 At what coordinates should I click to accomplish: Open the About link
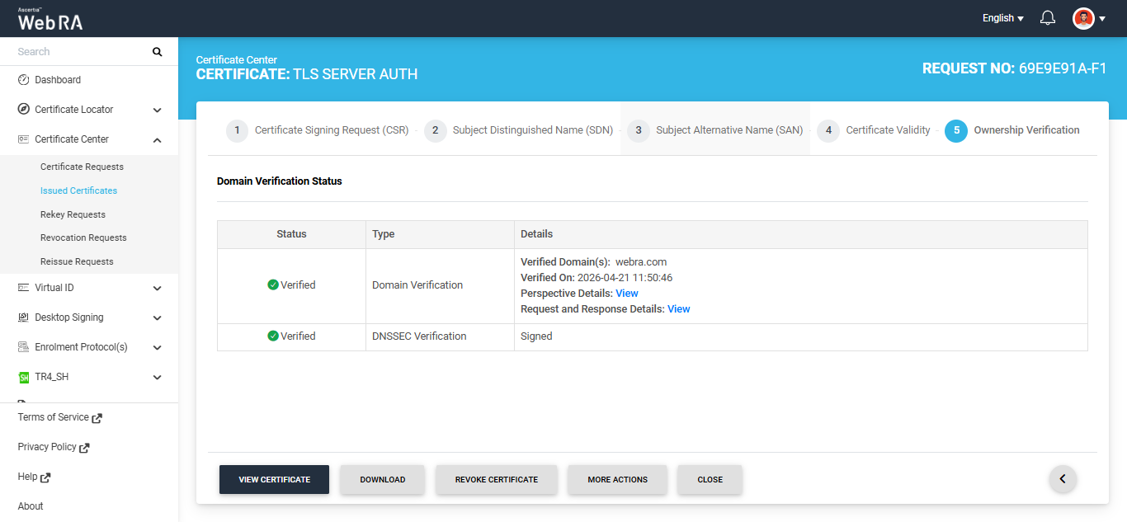tap(31, 506)
